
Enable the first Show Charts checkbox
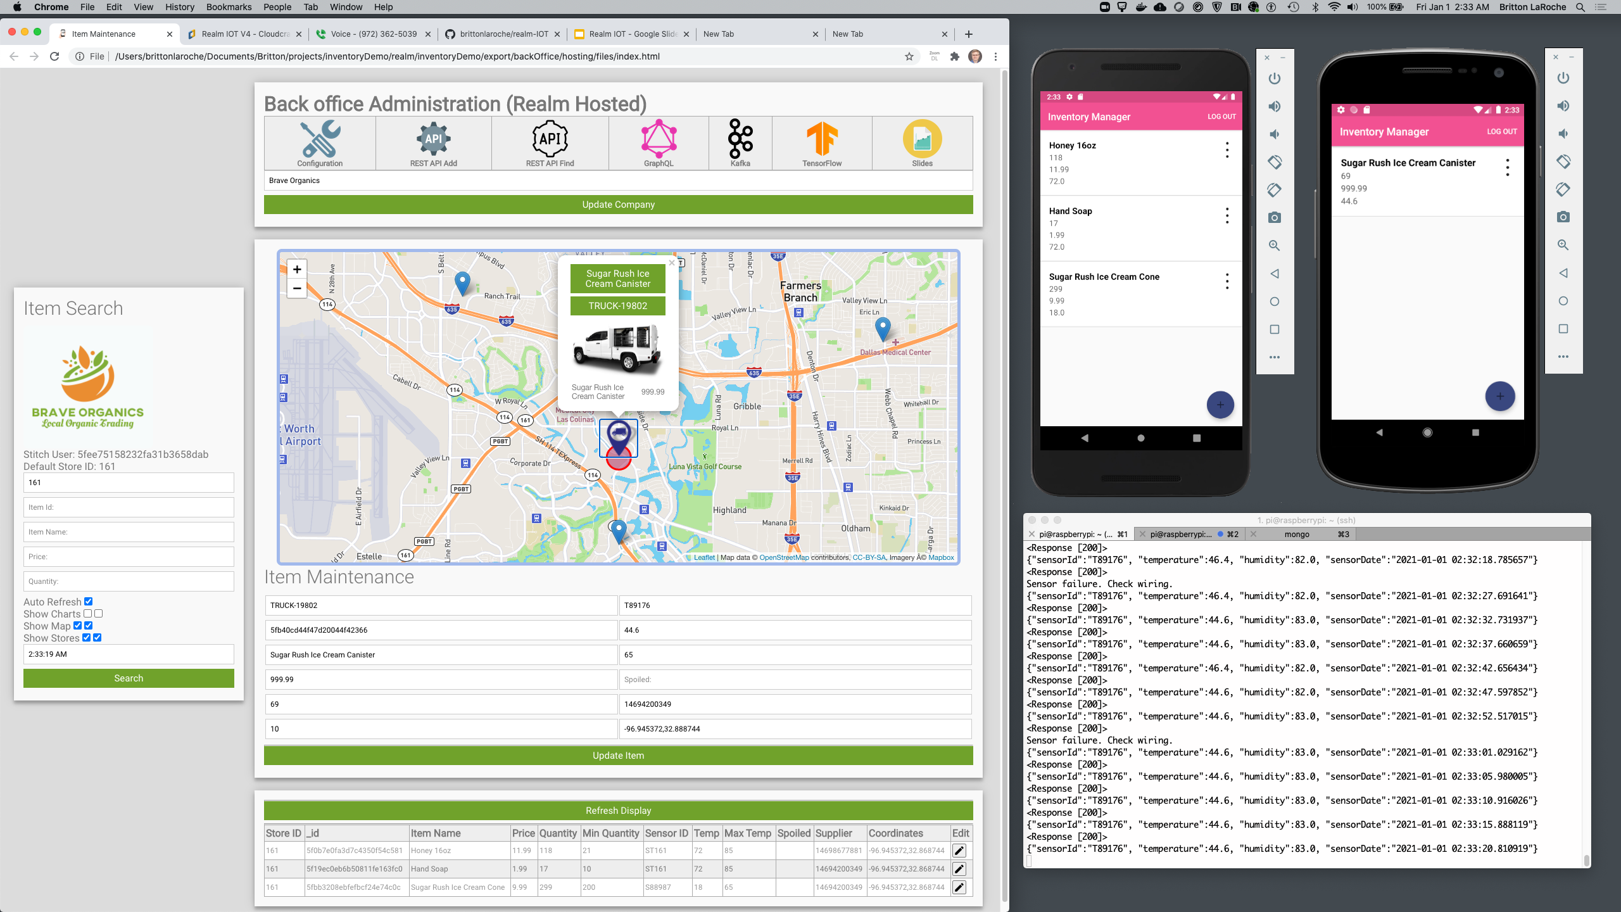[88, 614]
